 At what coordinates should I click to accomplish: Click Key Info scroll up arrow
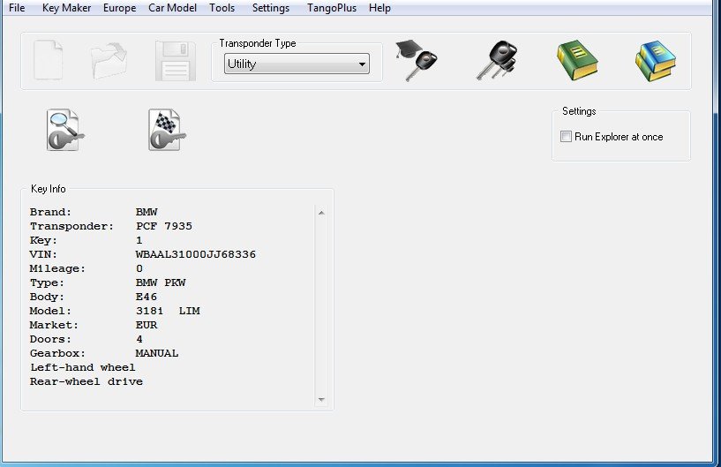tap(321, 213)
